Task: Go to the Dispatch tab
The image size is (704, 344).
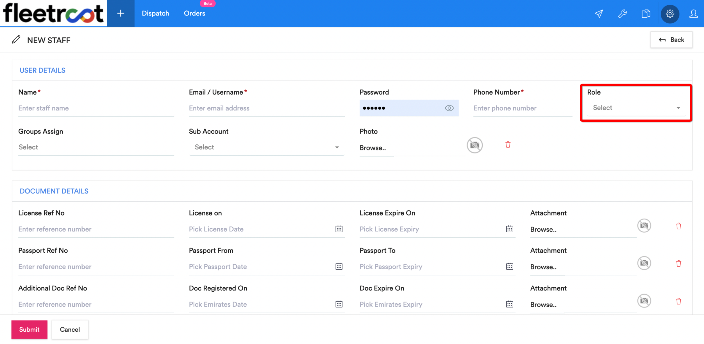Action: [x=155, y=13]
